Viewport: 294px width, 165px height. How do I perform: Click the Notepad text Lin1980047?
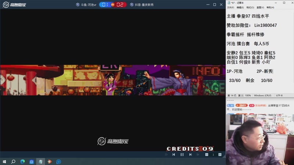[x=265, y=25]
